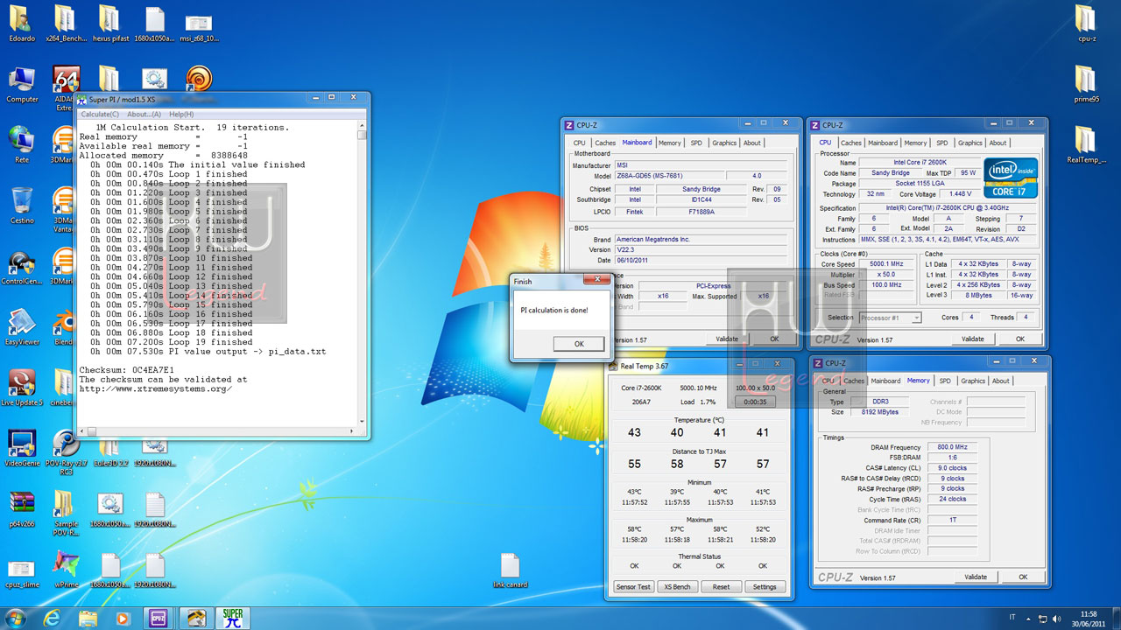The height and width of the screenshot is (630, 1121).
Task: Click the xtremesystems.org URL text in Super PI
Action: coord(156,389)
